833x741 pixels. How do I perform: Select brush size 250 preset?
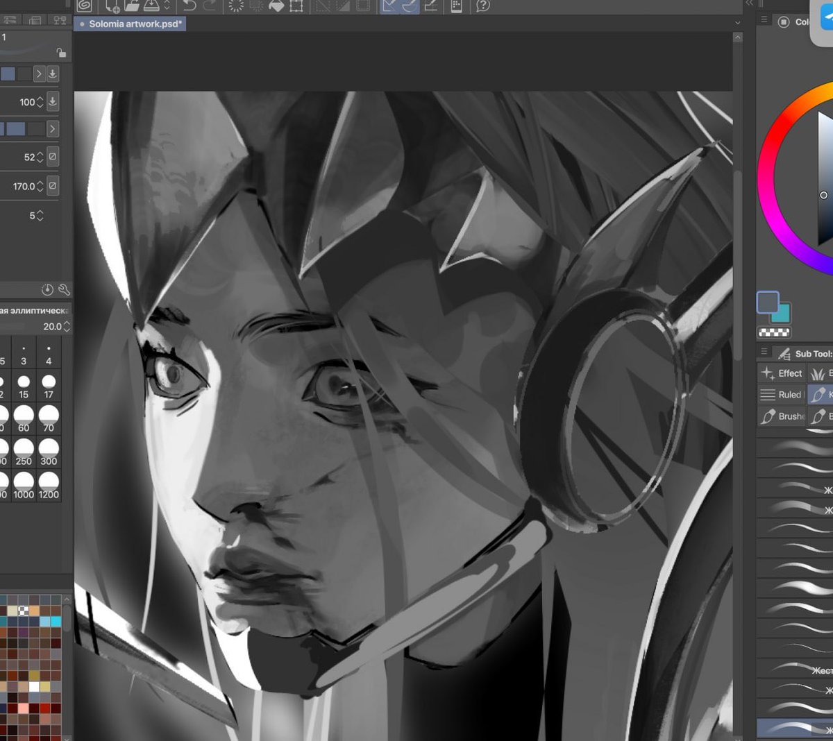pyautogui.click(x=24, y=453)
